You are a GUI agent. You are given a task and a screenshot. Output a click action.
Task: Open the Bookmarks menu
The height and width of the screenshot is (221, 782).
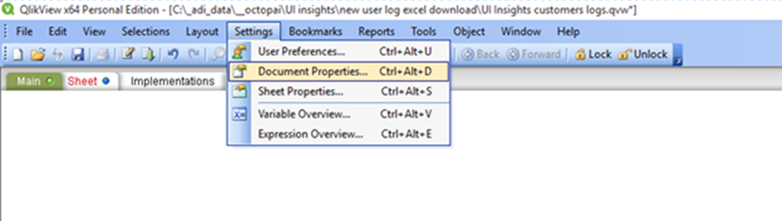pos(315,32)
